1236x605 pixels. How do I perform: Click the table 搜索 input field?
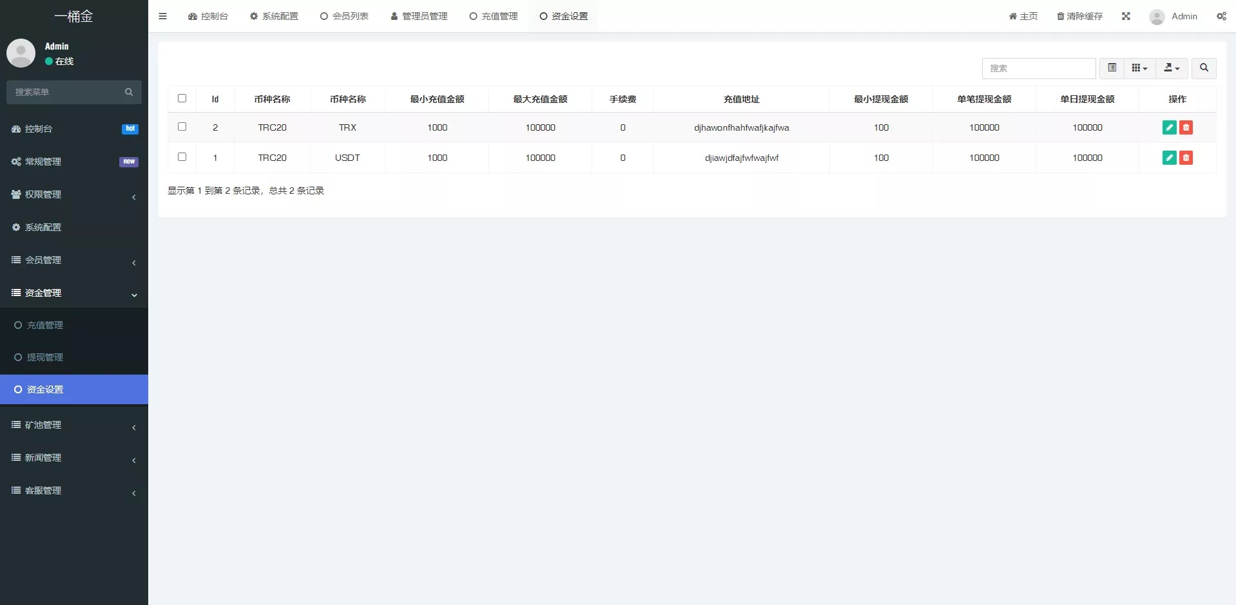[1038, 68]
